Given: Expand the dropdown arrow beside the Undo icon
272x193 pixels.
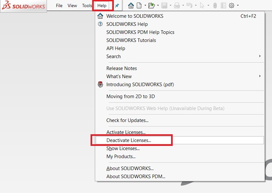Looking at the screenshot, I should pos(196,5).
